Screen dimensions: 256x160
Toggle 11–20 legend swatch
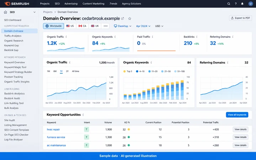click(149, 71)
